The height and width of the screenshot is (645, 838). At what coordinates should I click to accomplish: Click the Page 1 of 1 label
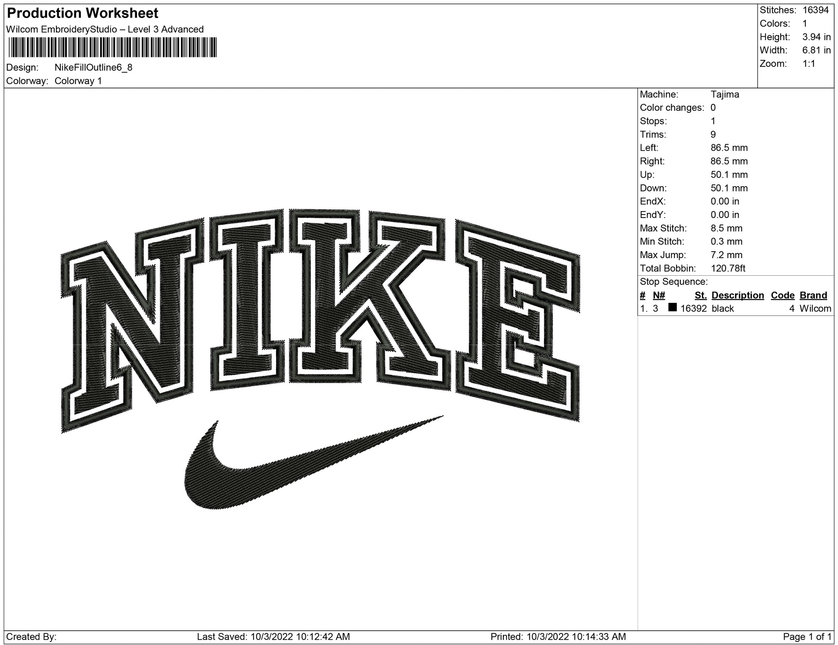[x=807, y=636]
